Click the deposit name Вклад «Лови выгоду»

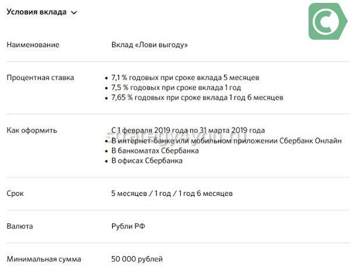point(150,45)
